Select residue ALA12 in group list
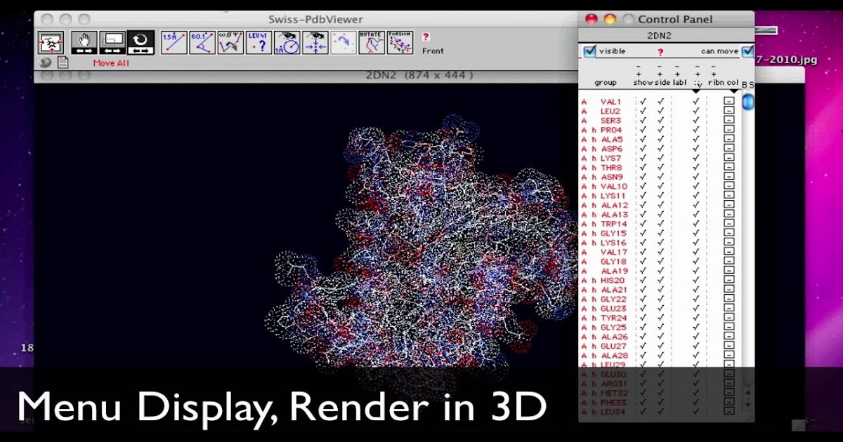 614,205
